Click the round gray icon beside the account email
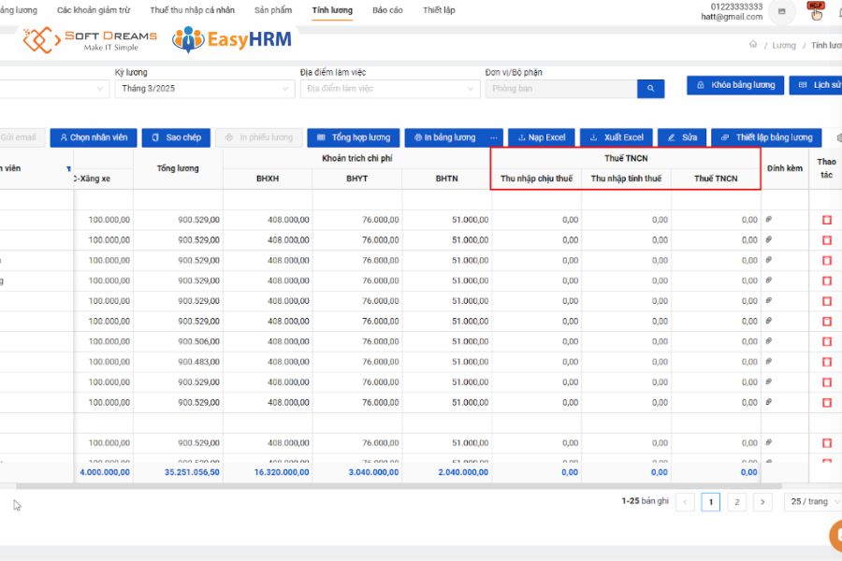Image resolution: width=842 pixels, height=561 pixels. [x=782, y=11]
